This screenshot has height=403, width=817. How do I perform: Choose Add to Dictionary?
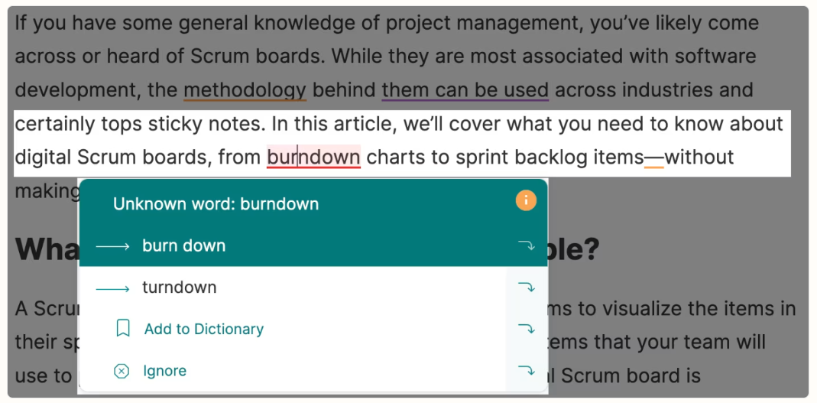tap(204, 329)
